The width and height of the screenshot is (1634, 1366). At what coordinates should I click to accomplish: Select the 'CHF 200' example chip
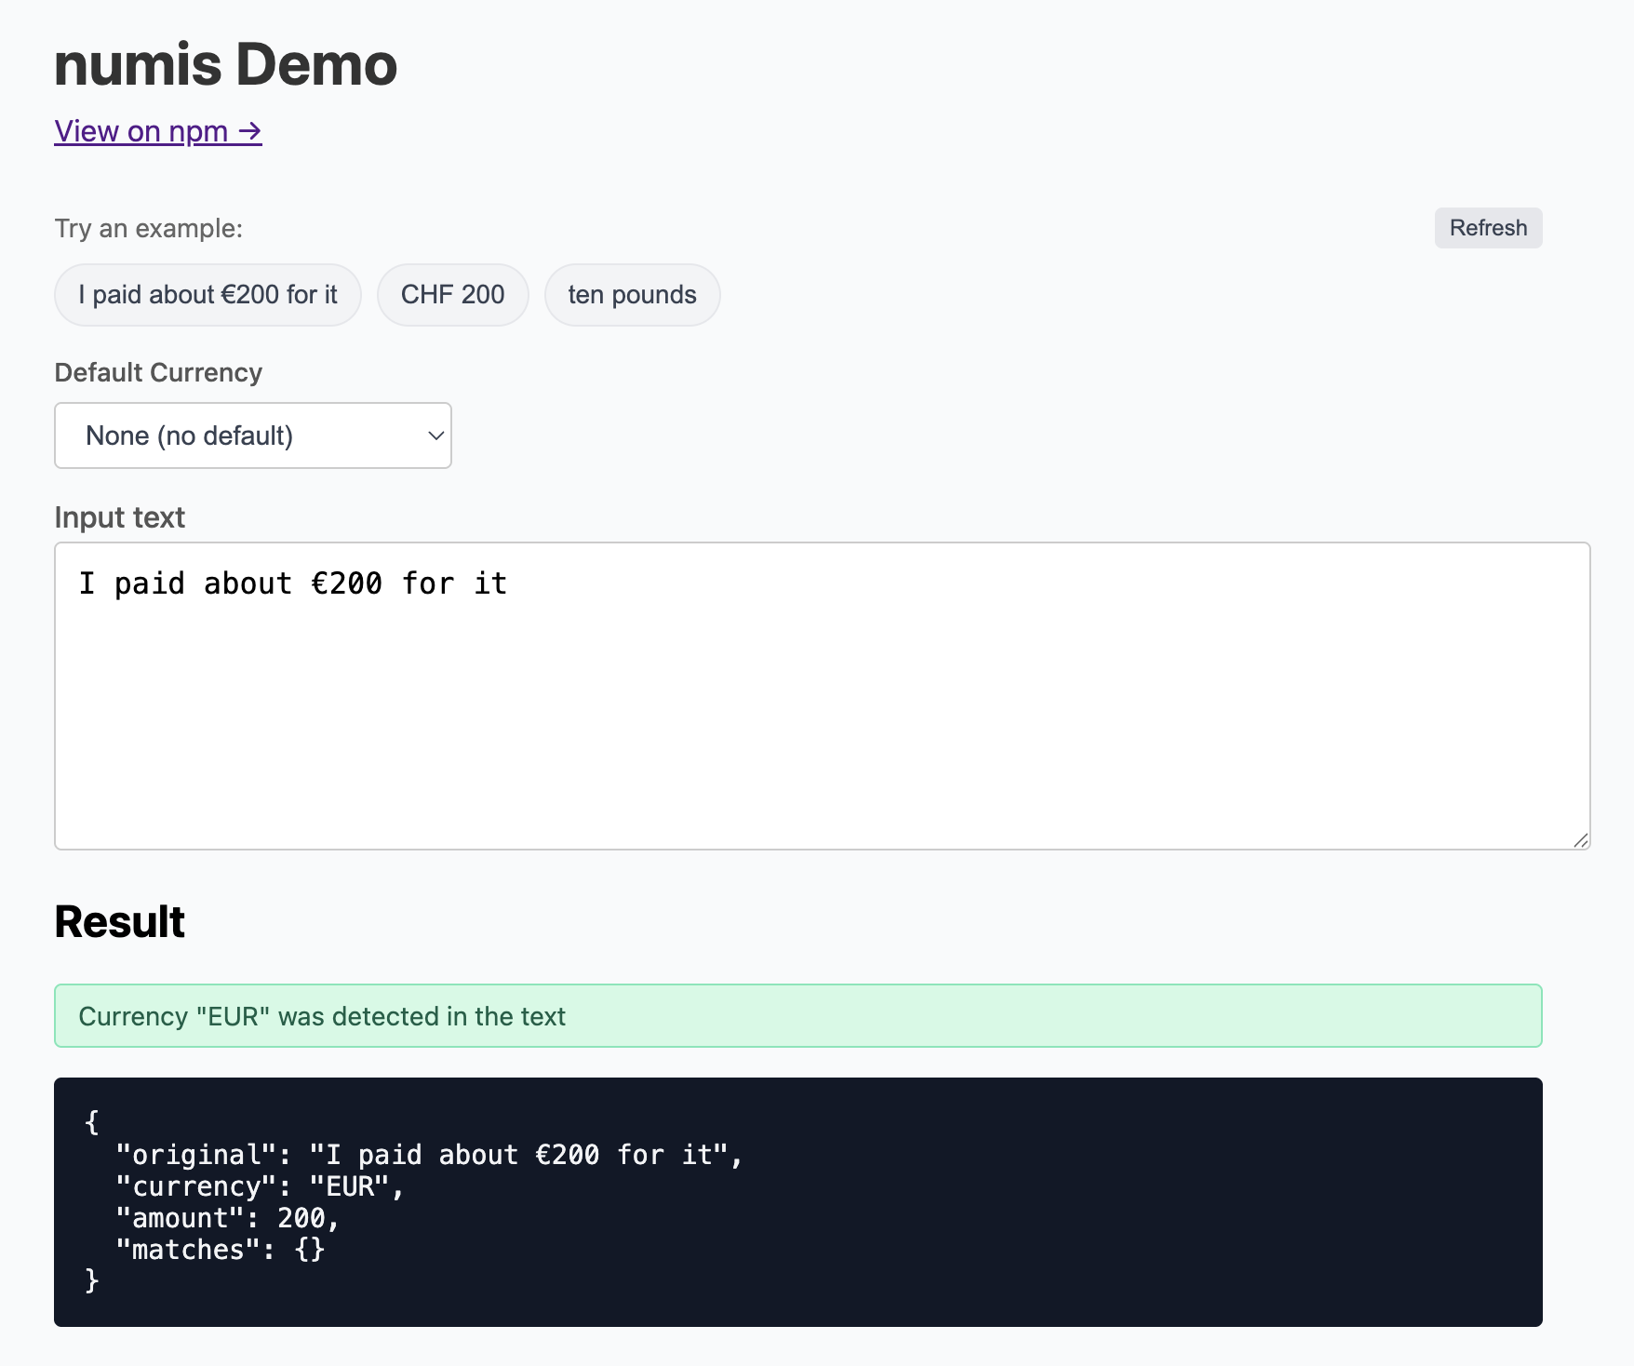coord(452,294)
